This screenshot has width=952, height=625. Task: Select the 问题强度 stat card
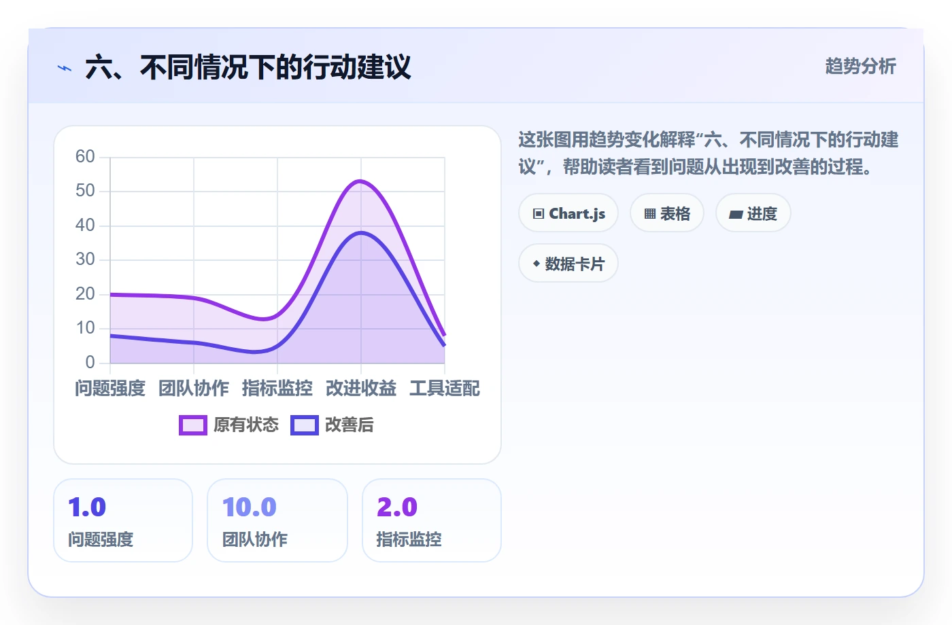[x=123, y=520]
